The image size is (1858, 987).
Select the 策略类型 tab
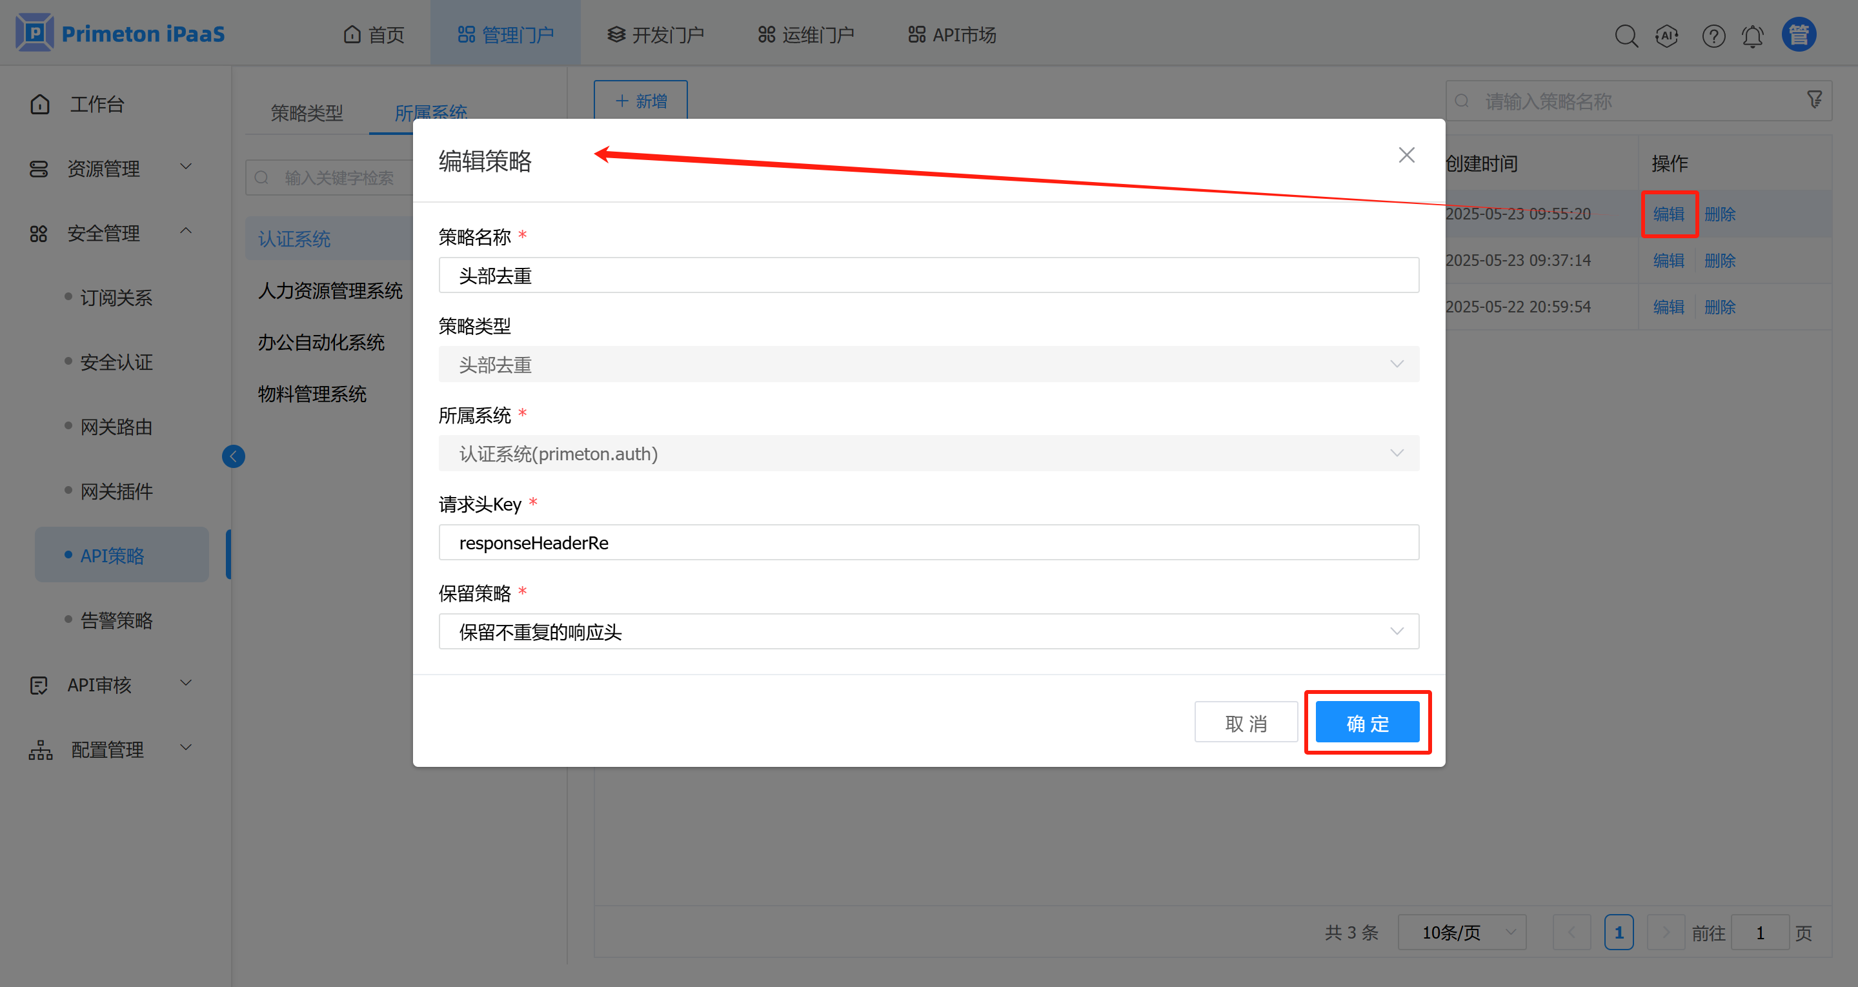tap(307, 112)
